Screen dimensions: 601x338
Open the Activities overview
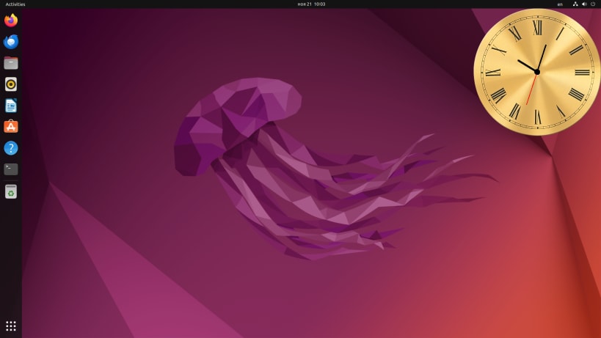15,4
